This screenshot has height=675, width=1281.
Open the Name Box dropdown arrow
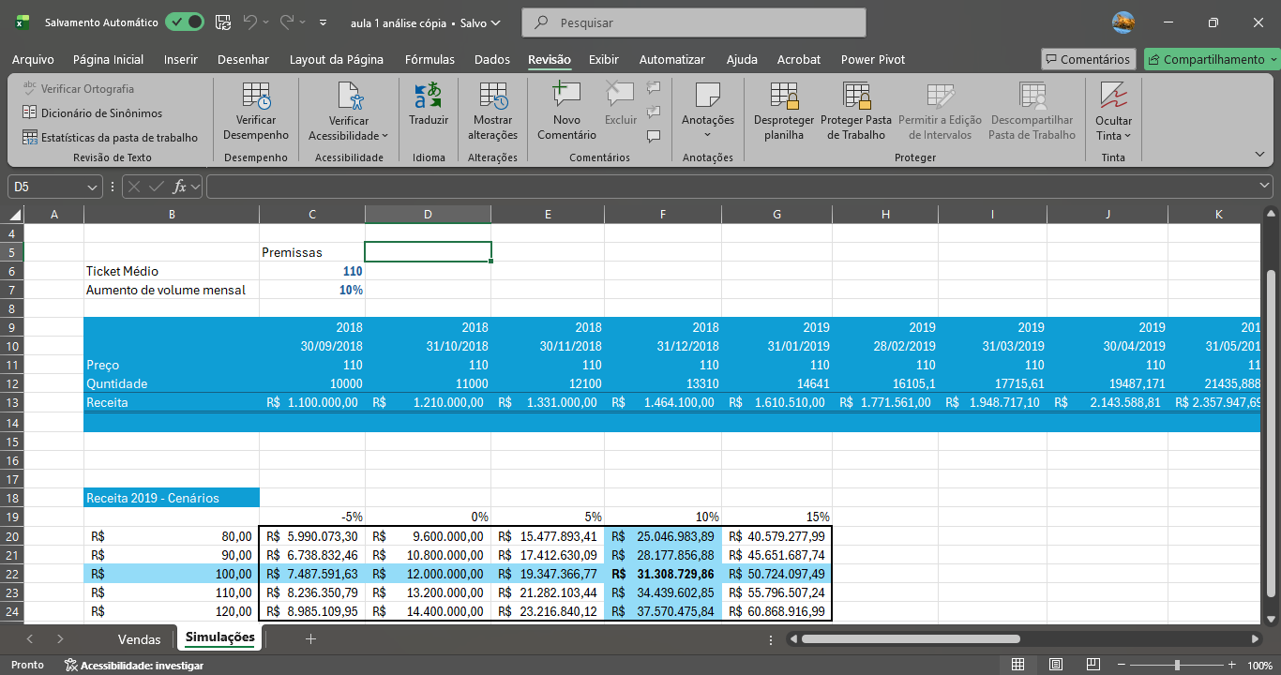pyautogui.click(x=93, y=187)
